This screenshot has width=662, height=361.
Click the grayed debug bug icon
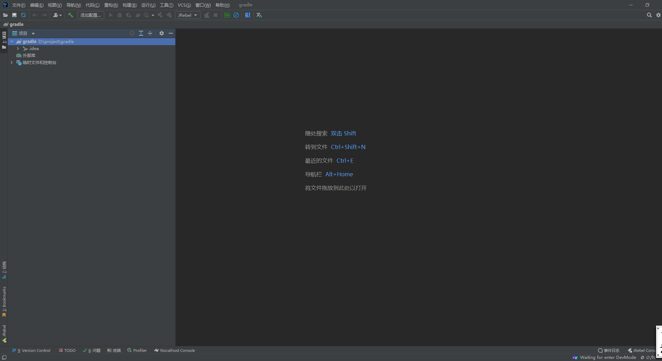120,15
